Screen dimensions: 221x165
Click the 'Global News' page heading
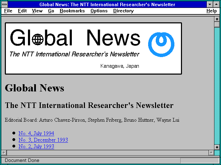tap(35, 88)
